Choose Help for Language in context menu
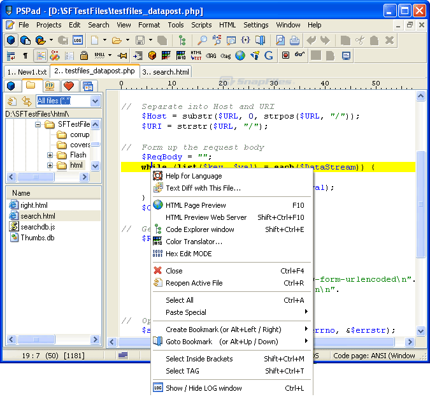The width and height of the screenshot is (430, 399). click(232, 176)
